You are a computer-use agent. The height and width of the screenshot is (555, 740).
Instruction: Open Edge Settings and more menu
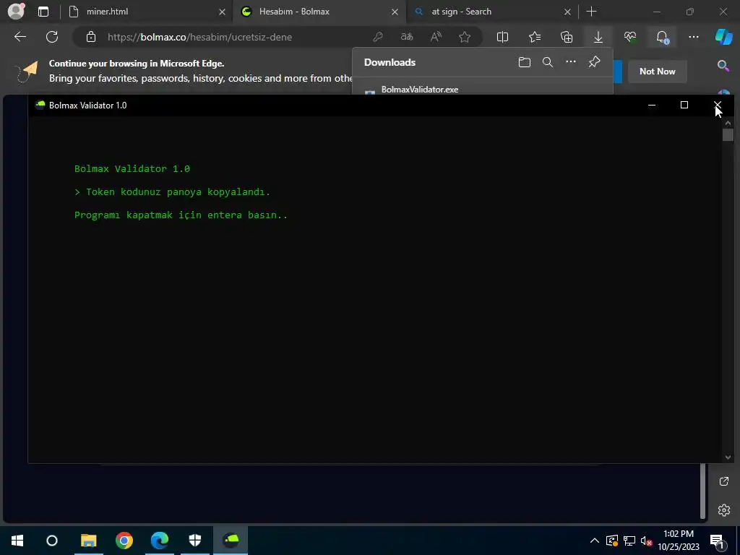click(x=694, y=37)
